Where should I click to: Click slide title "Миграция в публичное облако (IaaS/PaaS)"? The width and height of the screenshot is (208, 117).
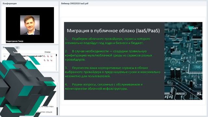click(x=113, y=31)
